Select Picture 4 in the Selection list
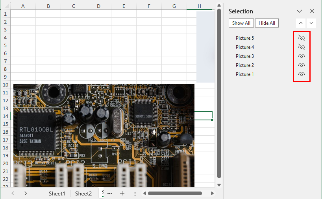Image resolution: width=322 pixels, height=199 pixels. tap(245, 47)
